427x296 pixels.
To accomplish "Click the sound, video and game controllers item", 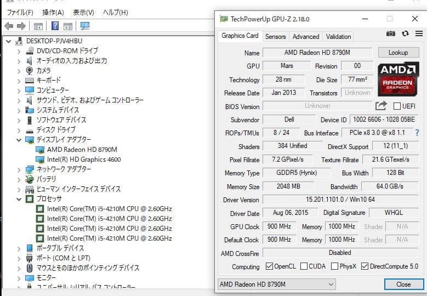I will click(90, 100).
